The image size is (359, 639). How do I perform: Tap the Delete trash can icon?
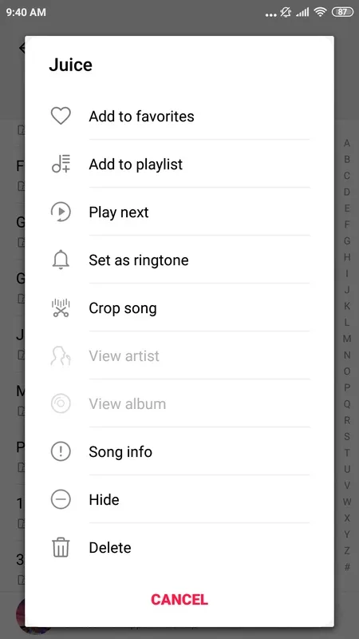(61, 547)
